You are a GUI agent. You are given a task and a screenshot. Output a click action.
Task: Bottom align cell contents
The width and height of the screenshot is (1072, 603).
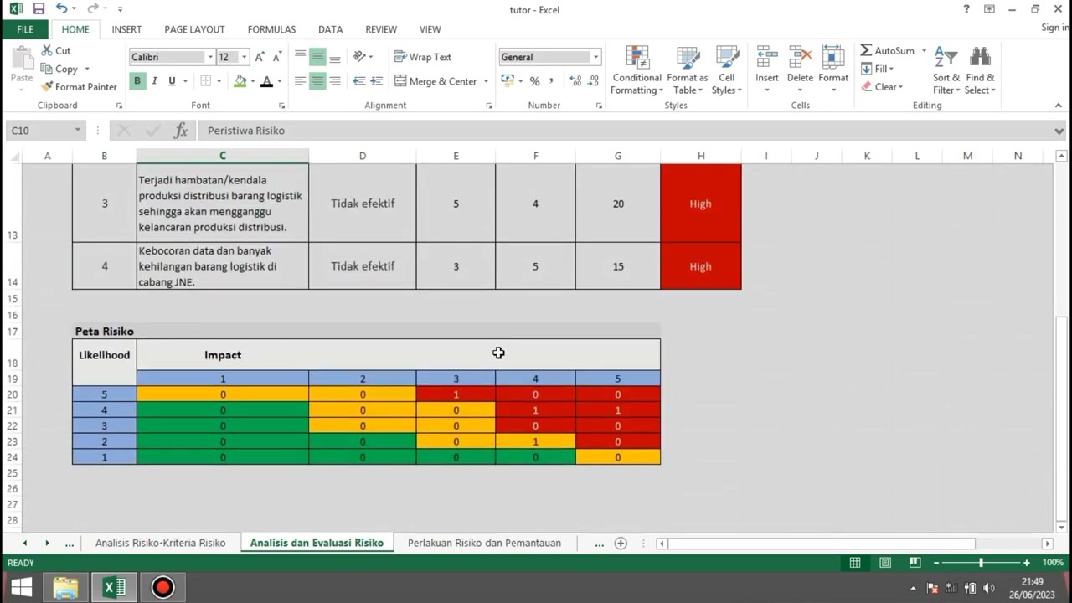coord(335,57)
